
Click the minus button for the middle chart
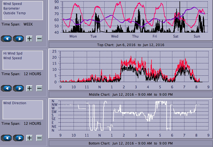39,88
